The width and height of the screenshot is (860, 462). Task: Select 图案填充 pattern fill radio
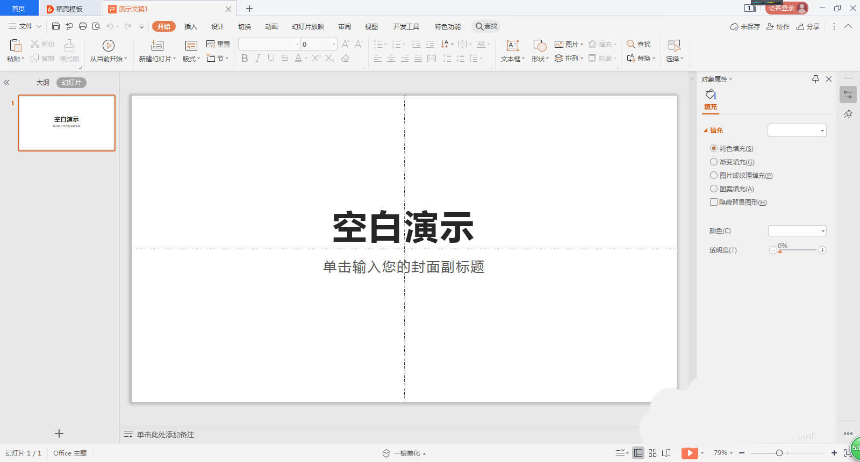coord(714,189)
